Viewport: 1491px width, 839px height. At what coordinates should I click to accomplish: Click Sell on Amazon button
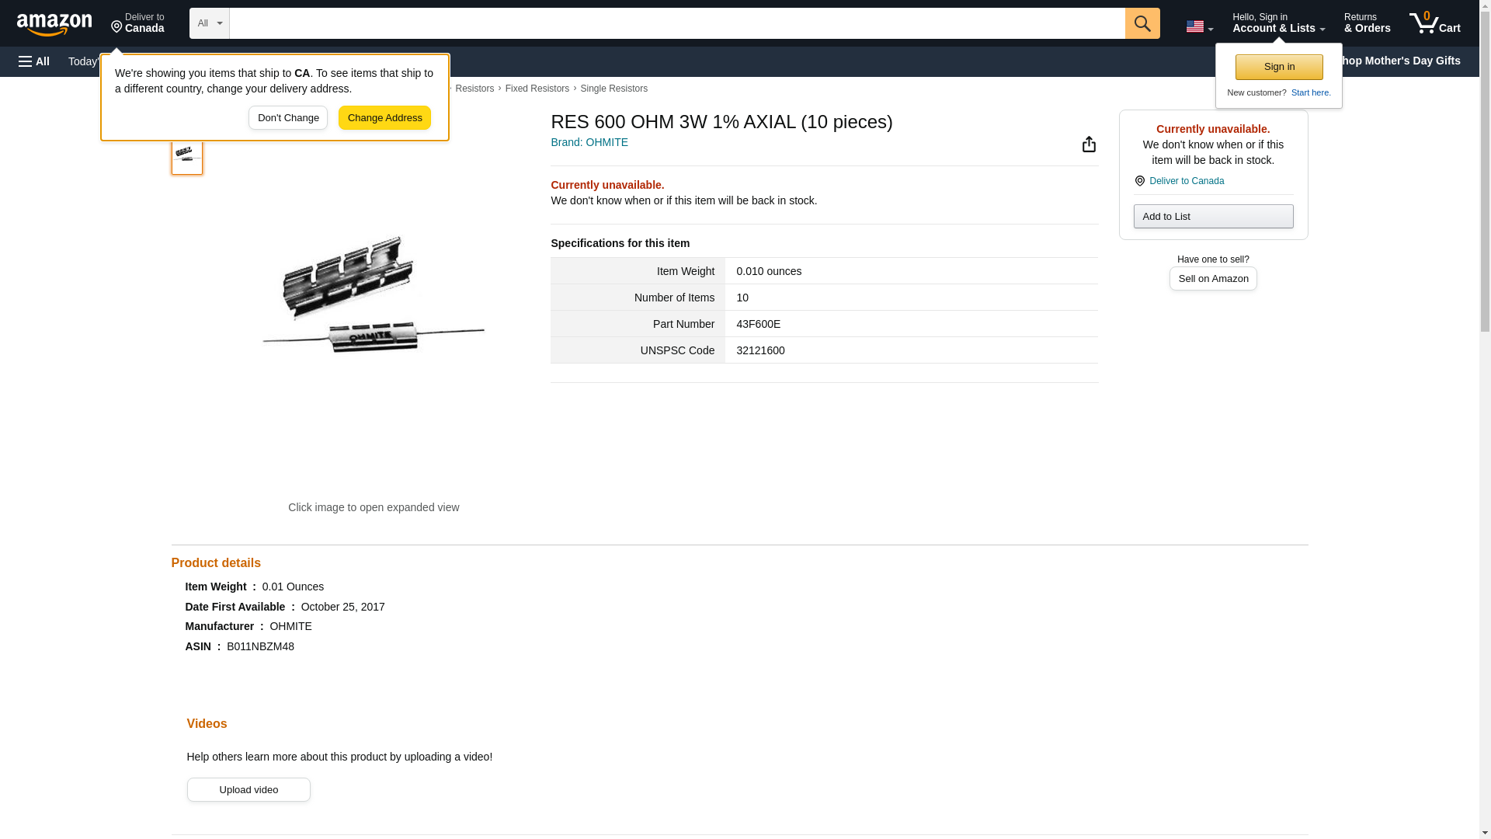tap(1212, 279)
